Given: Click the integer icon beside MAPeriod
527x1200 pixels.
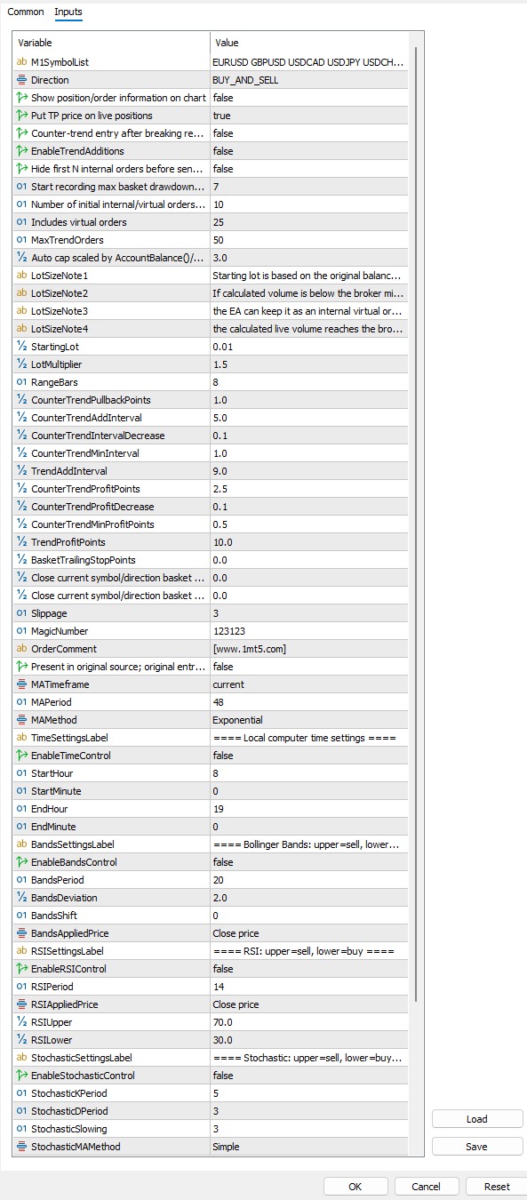Looking at the screenshot, I should click(21, 702).
